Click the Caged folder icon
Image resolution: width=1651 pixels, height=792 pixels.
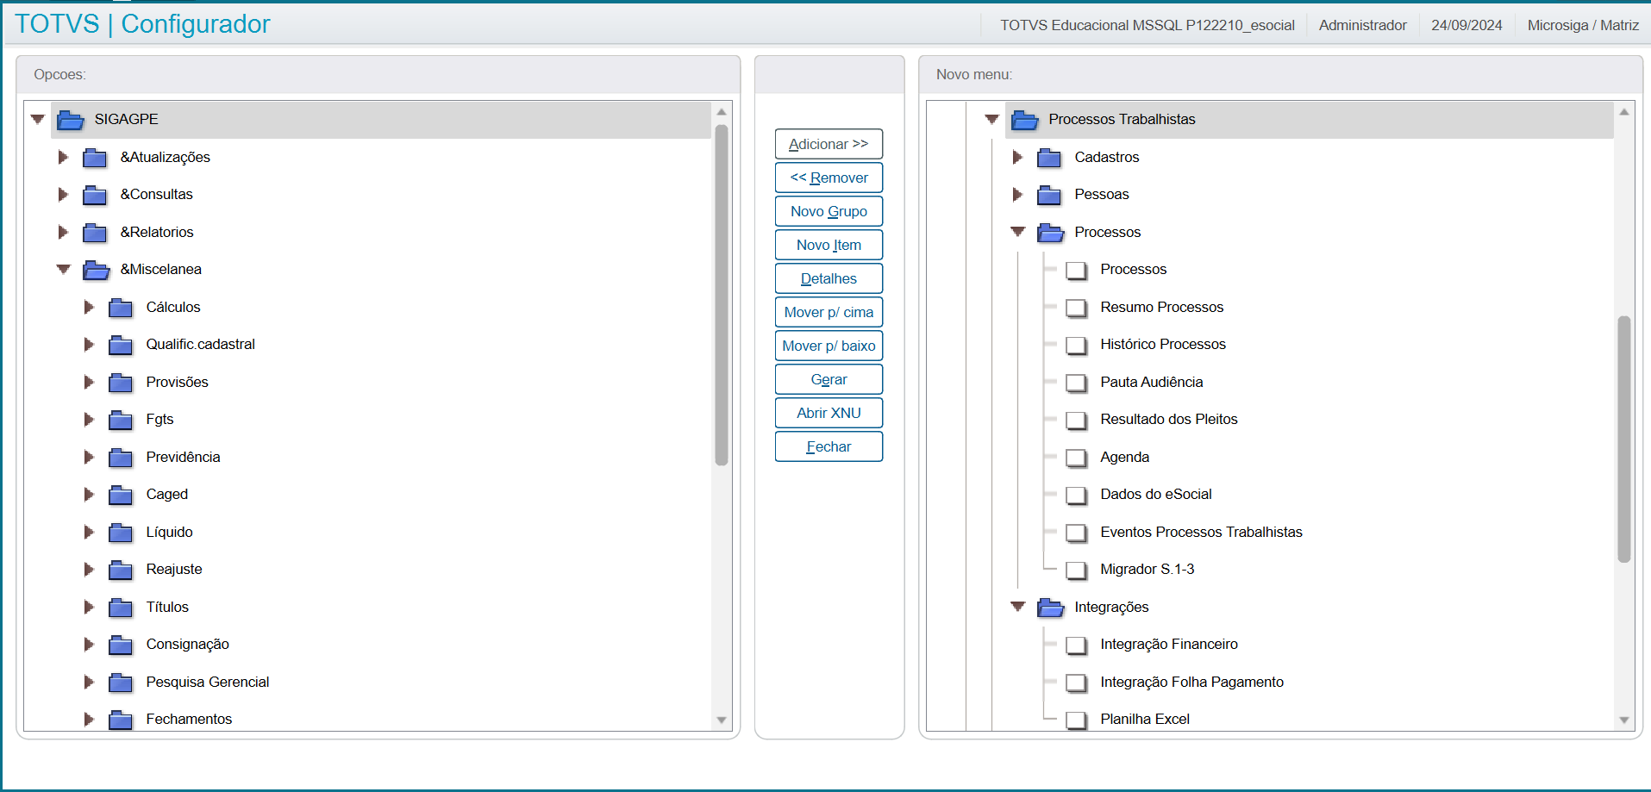(x=121, y=495)
